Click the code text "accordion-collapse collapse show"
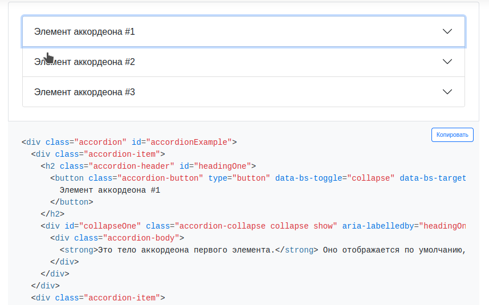Screen dimensions: 489x305 click(256, 226)
